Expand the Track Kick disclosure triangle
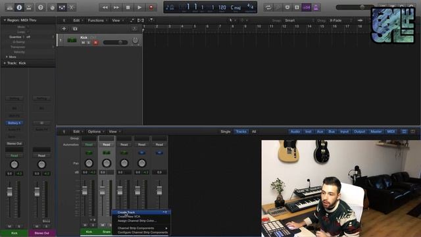This screenshot has width=421, height=237. coord(5,63)
